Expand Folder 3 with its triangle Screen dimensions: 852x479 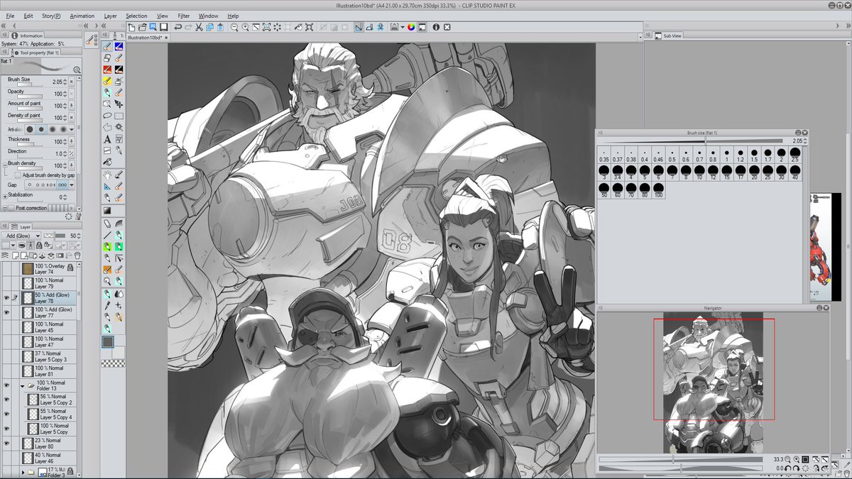click(x=23, y=472)
